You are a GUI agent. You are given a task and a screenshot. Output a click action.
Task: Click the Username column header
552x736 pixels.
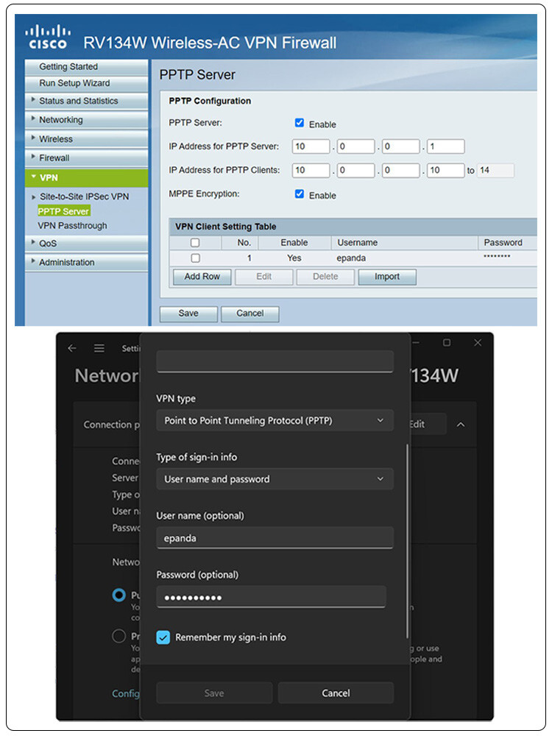(357, 243)
